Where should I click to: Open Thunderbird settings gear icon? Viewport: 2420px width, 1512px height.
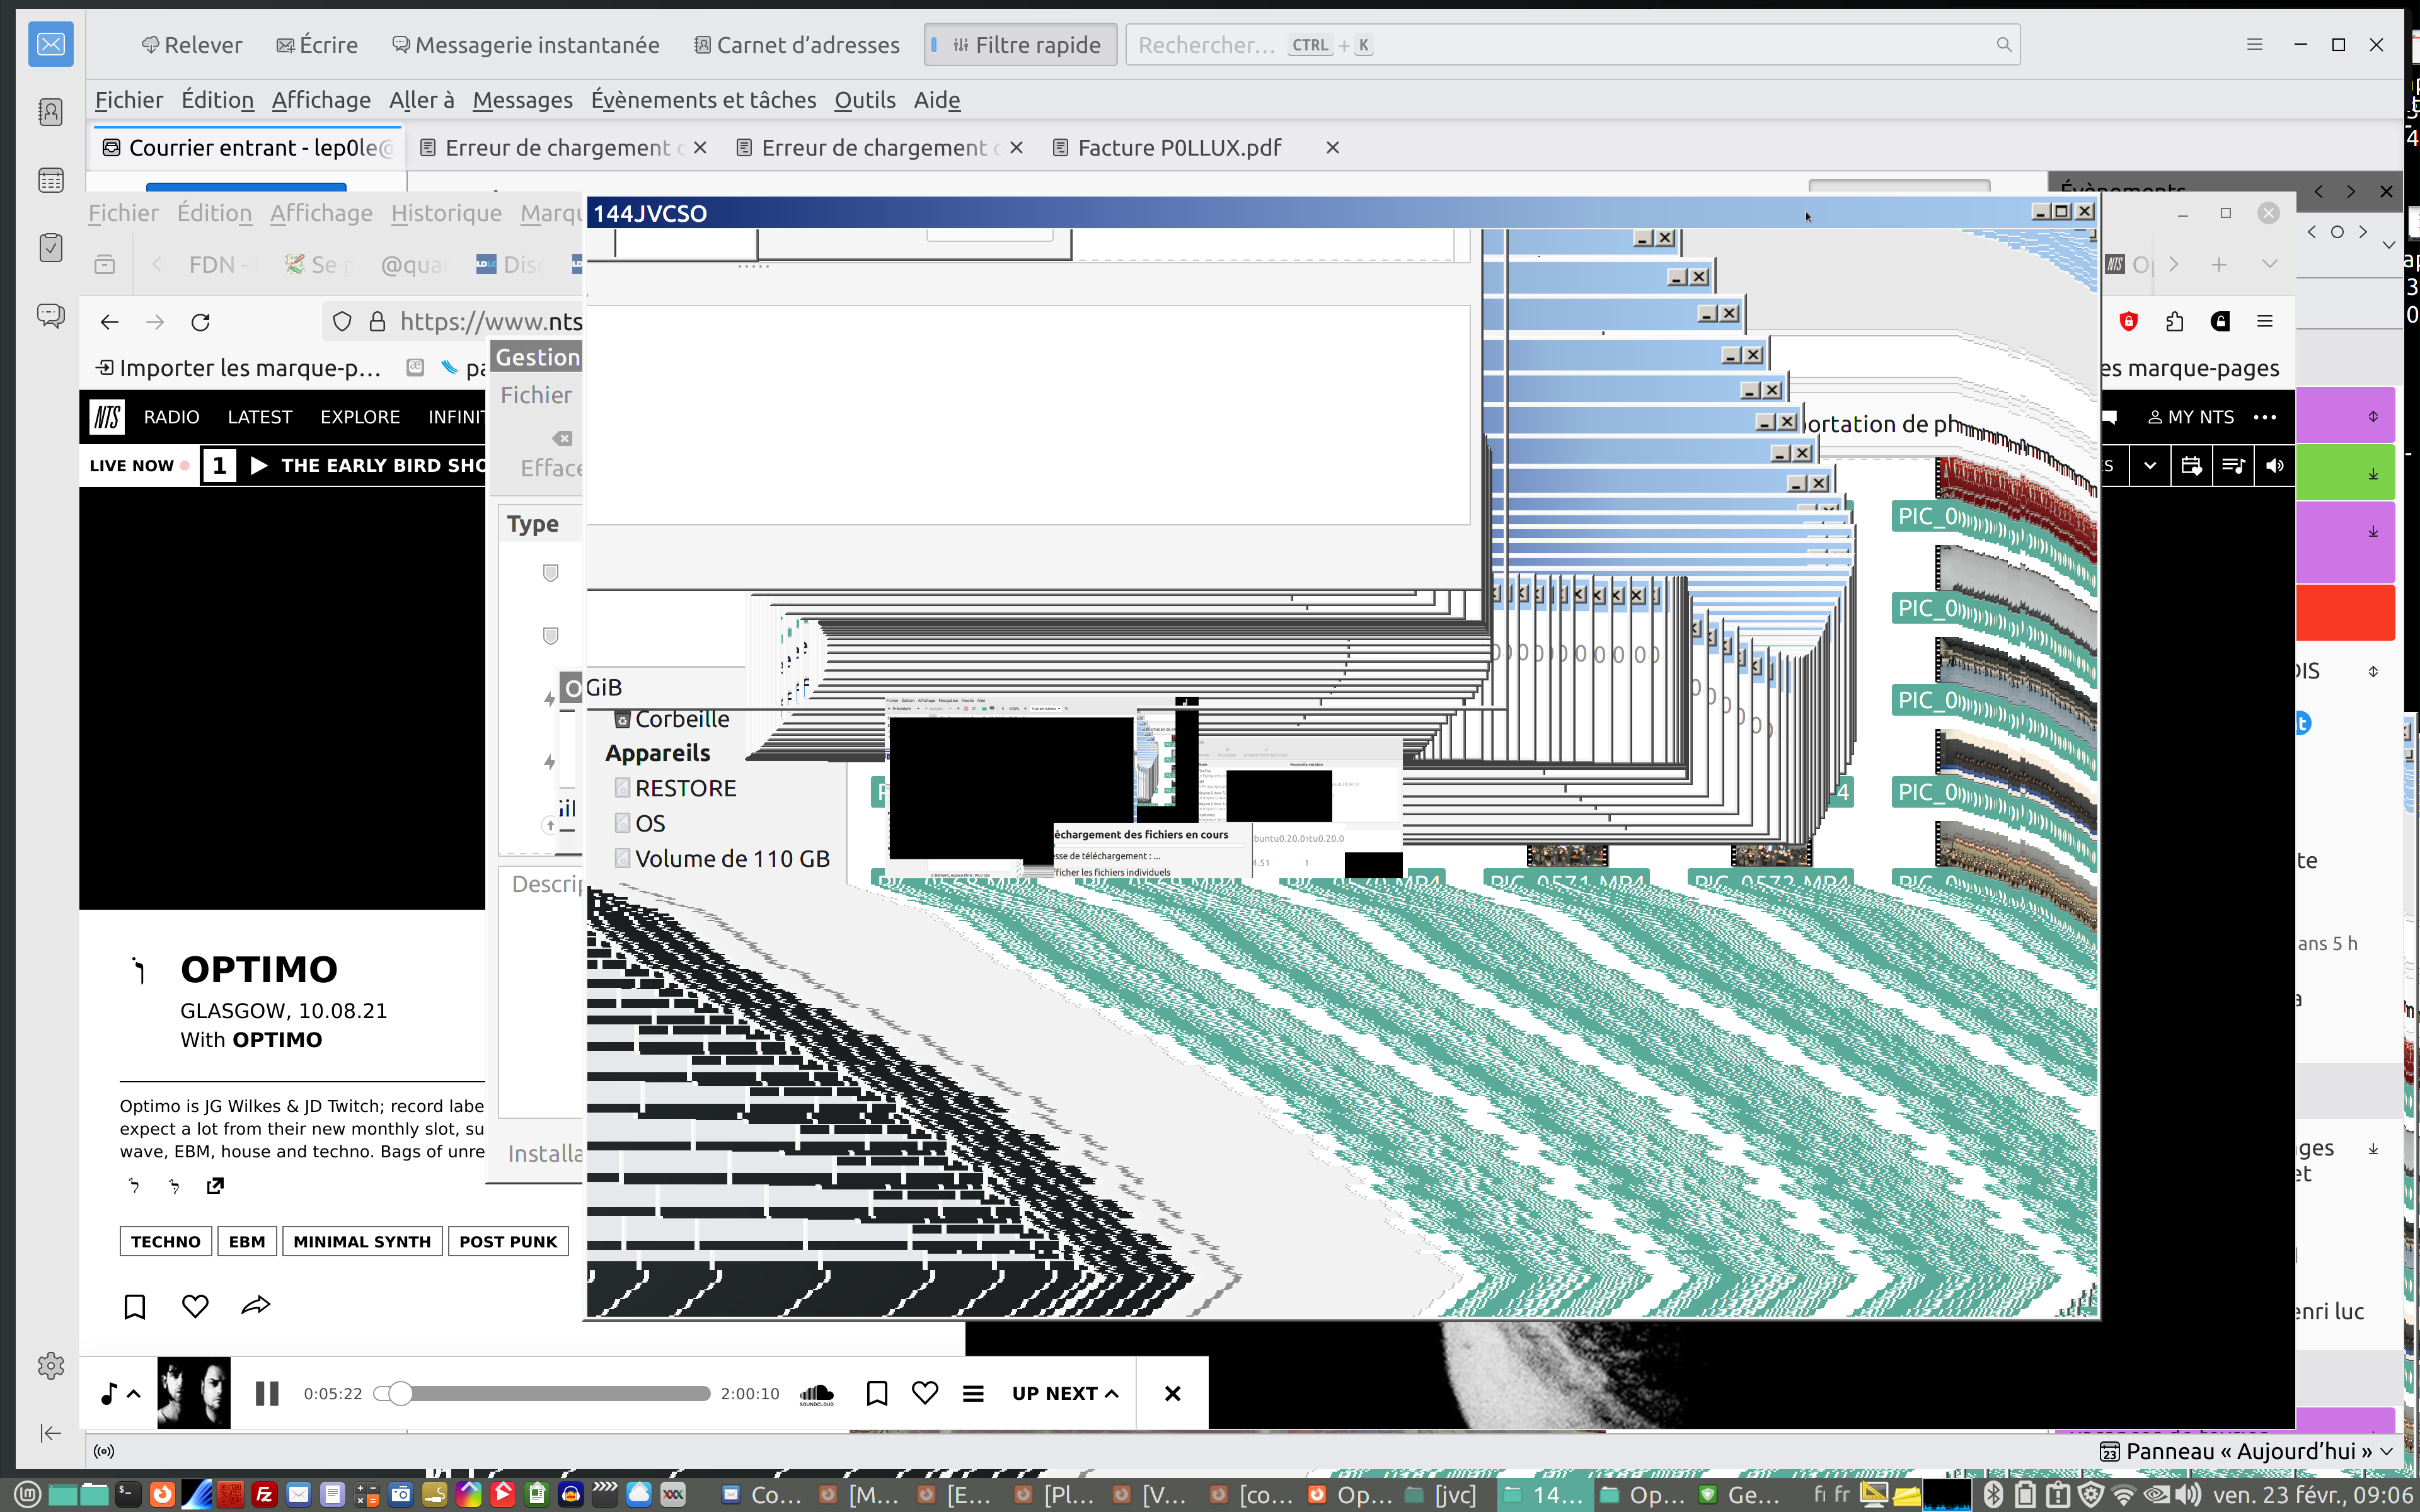pyautogui.click(x=50, y=1365)
